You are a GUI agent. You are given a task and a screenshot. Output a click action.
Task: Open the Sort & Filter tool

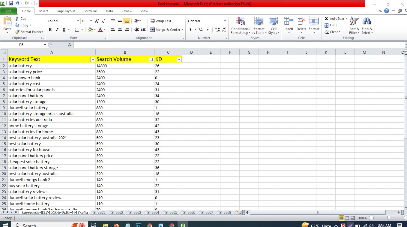(x=354, y=26)
